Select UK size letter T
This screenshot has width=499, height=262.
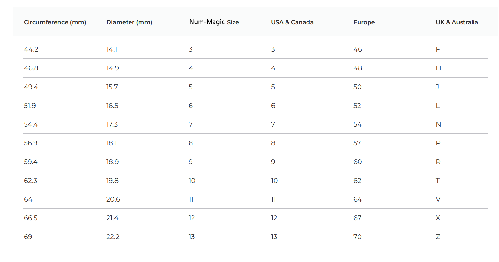pos(438,181)
